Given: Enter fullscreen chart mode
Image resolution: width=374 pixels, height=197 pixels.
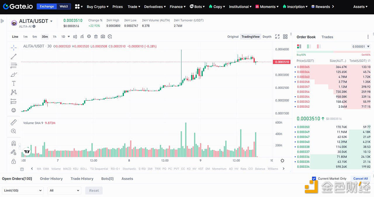Looking at the screenshot, I should [x=277, y=37].
